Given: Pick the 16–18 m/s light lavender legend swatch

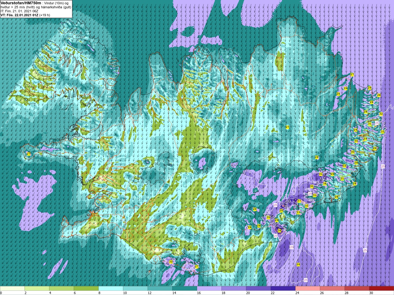Looking at the screenshot, I should tap(209, 289).
